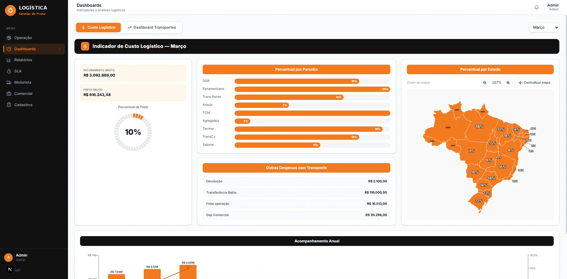Viewport: 567px width, 279px height.
Task: Click the Relatórios bar chart icon
Action: [x=9, y=60]
